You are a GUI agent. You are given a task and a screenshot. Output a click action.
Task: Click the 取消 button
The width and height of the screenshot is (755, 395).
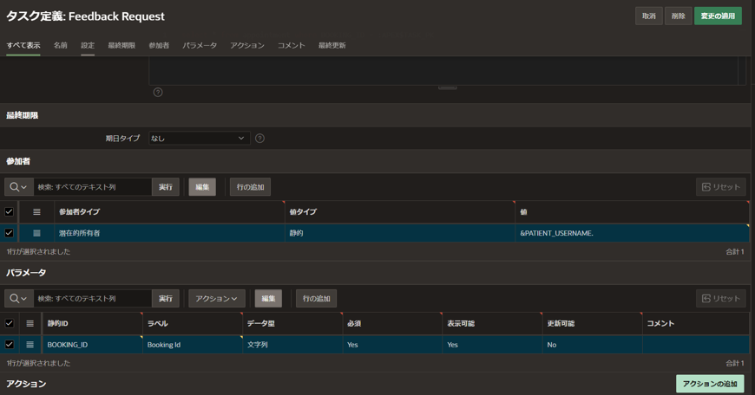click(x=649, y=16)
